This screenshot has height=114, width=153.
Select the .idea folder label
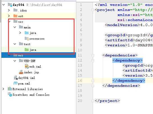click(22, 10)
